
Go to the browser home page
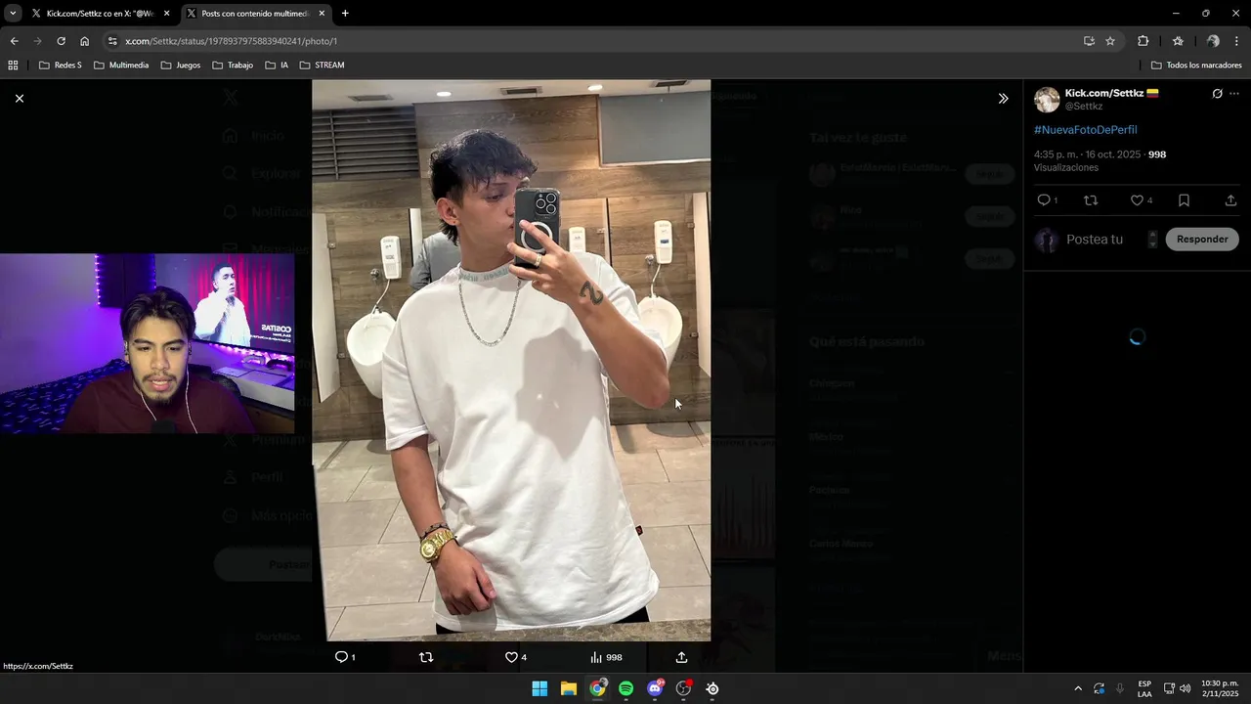pos(85,41)
